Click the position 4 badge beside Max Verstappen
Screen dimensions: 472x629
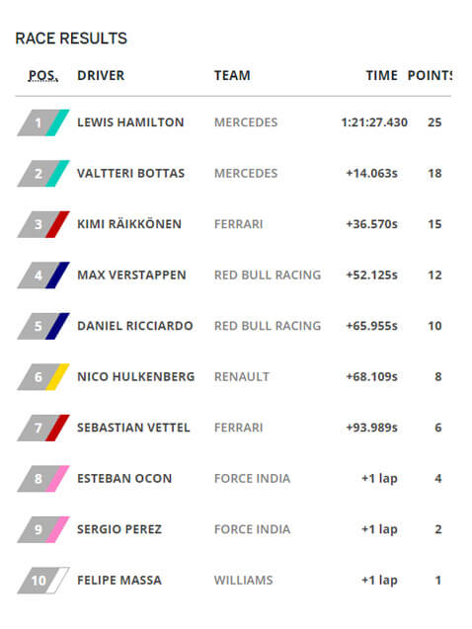click(x=43, y=275)
